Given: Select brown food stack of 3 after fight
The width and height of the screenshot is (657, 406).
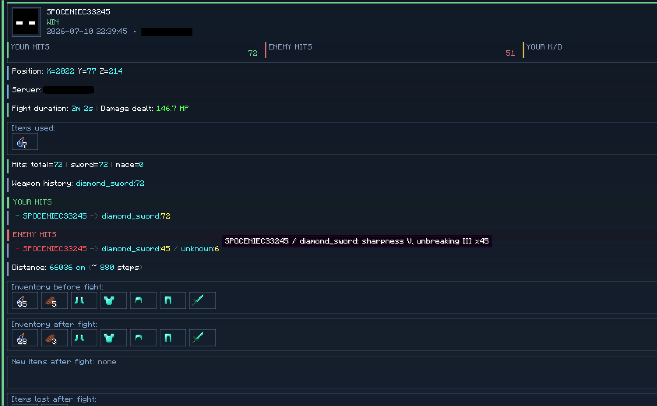Looking at the screenshot, I should tap(55, 338).
